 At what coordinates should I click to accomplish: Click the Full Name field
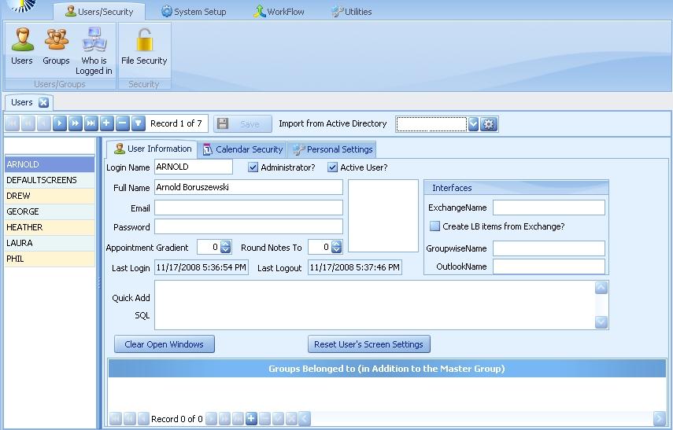pyautogui.click(x=249, y=187)
